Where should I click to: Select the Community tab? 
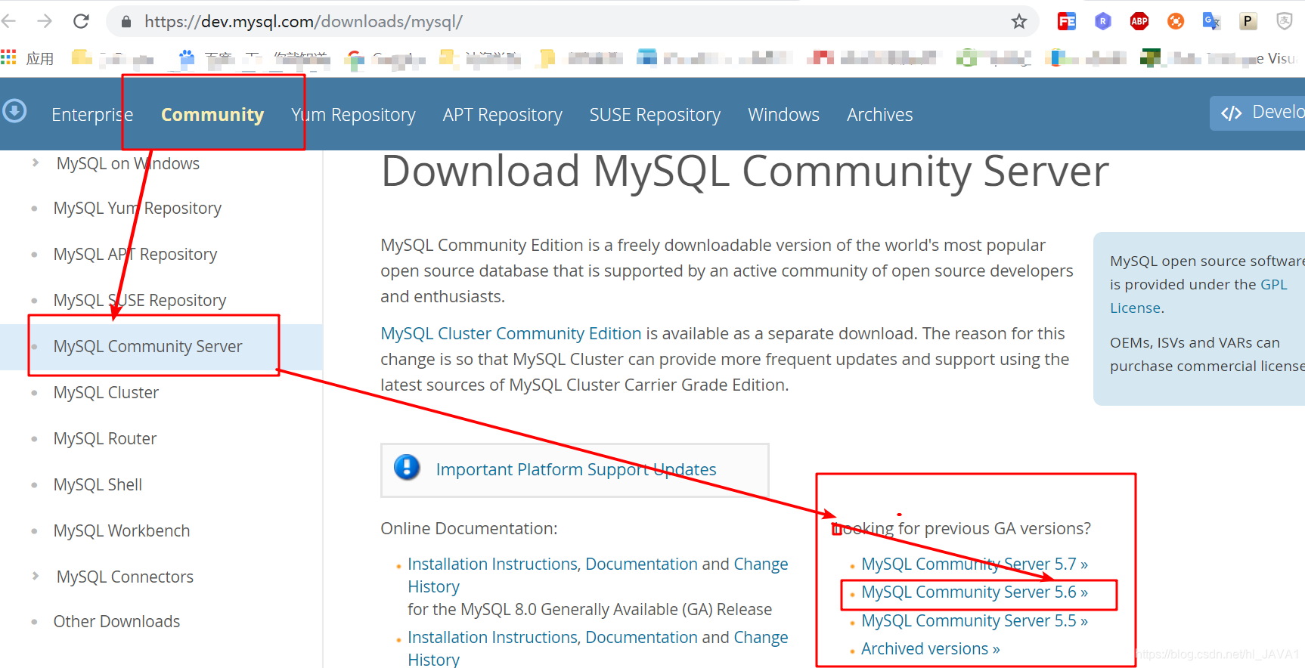click(x=212, y=115)
